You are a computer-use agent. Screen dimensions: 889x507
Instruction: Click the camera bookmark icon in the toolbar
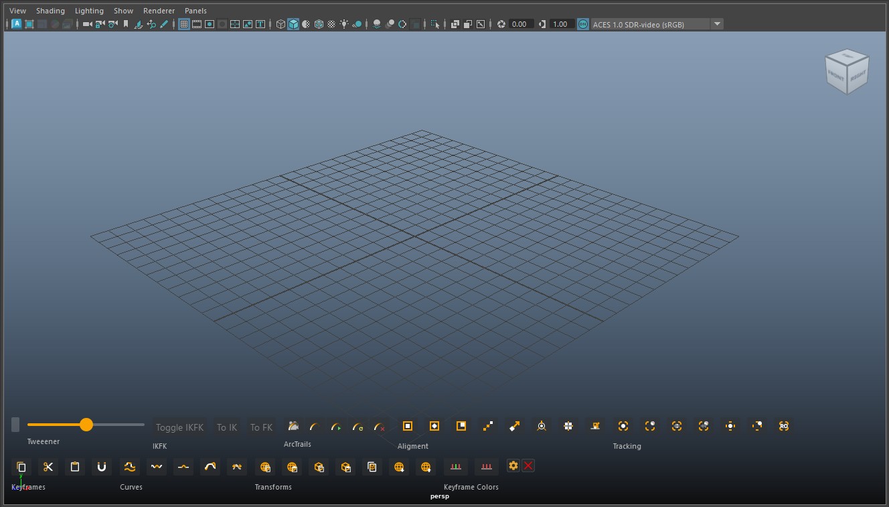(x=125, y=24)
